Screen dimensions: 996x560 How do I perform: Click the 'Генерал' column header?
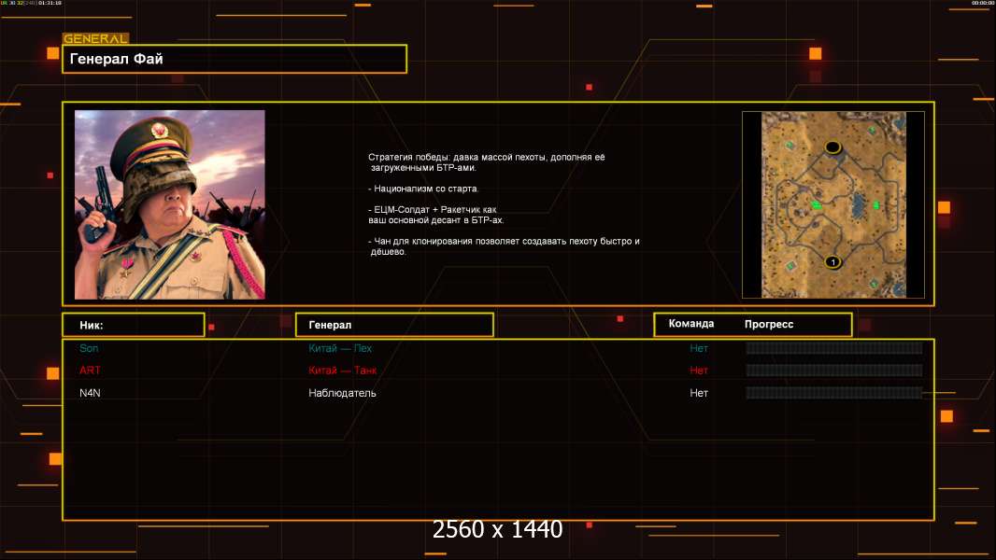pyautogui.click(x=394, y=325)
